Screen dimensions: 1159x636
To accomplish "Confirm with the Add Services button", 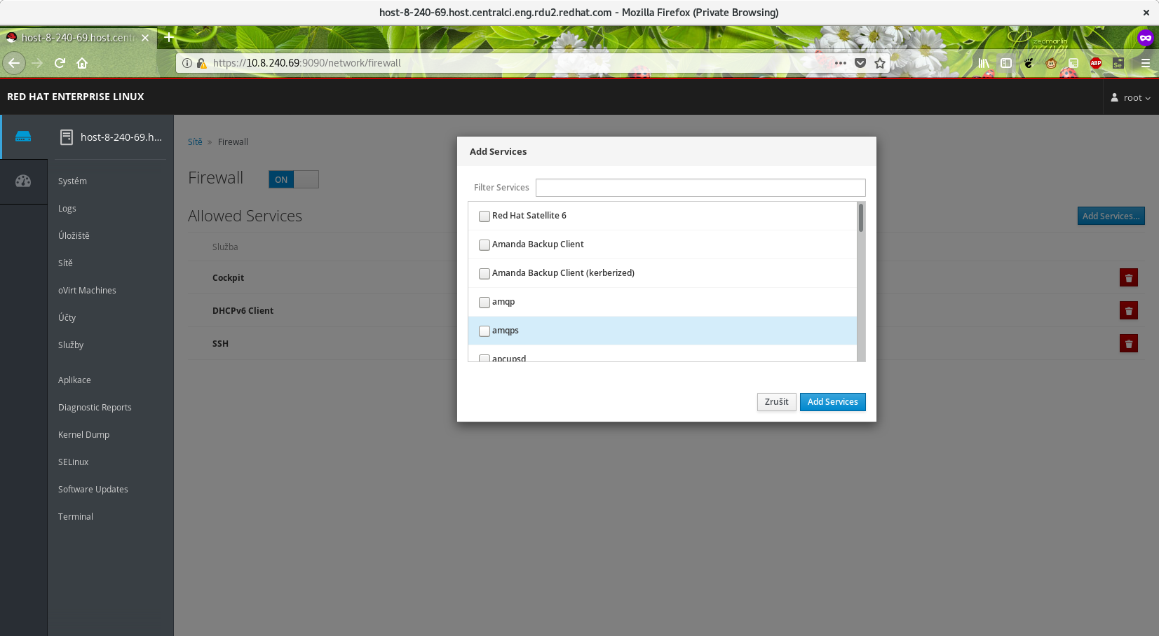I will (x=832, y=401).
